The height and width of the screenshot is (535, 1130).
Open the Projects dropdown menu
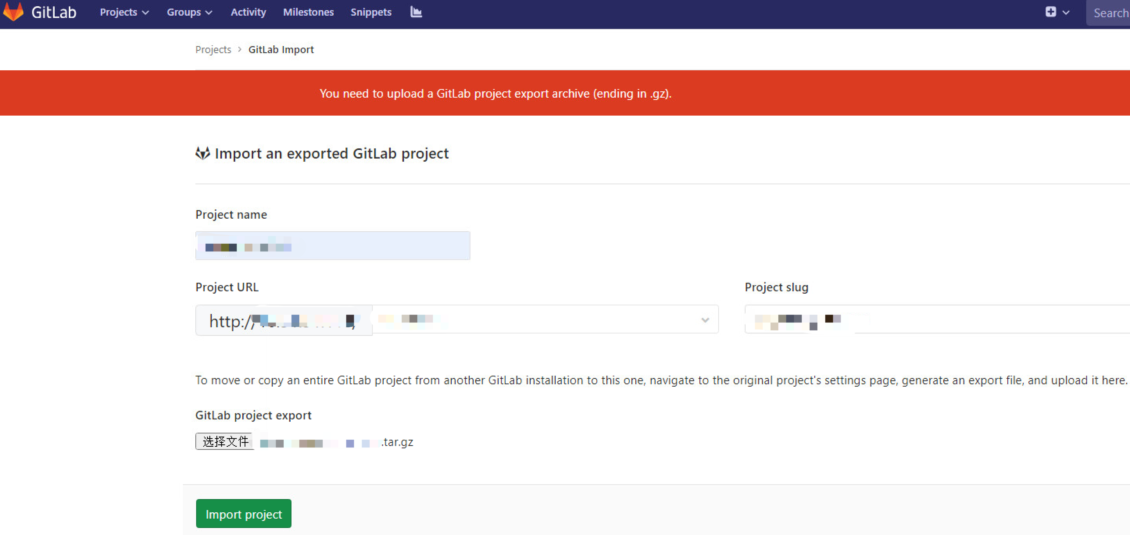[x=124, y=12]
